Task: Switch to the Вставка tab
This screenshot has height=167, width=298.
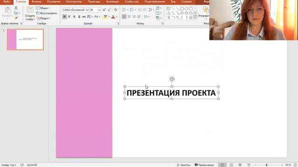Action: click(36, 1)
